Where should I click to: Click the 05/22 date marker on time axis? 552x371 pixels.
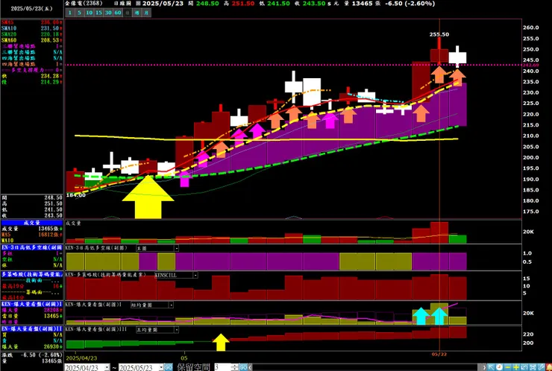pos(439,354)
